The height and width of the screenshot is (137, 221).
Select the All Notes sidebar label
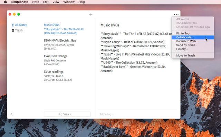click(x=21, y=25)
